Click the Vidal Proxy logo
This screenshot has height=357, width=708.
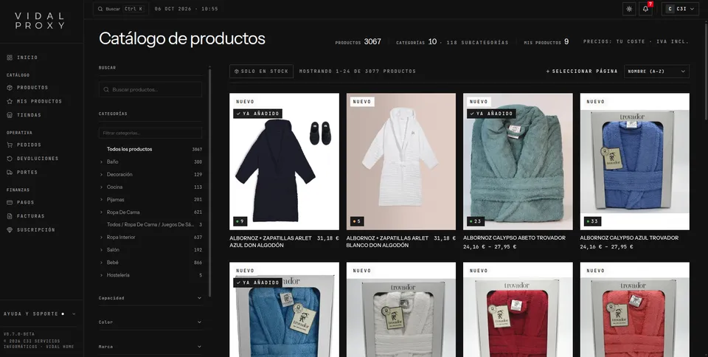[x=40, y=21]
